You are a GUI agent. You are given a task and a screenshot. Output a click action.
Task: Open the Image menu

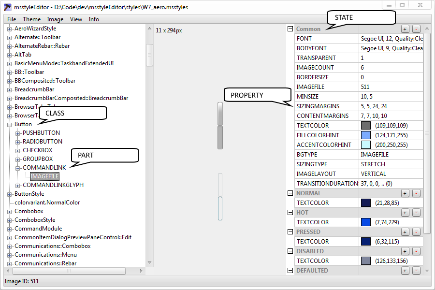[x=55, y=19]
